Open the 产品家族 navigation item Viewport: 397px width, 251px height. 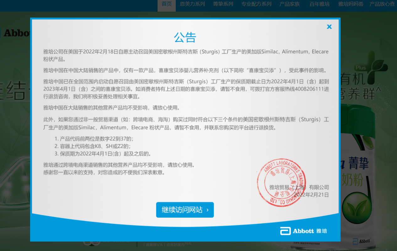point(290,4)
